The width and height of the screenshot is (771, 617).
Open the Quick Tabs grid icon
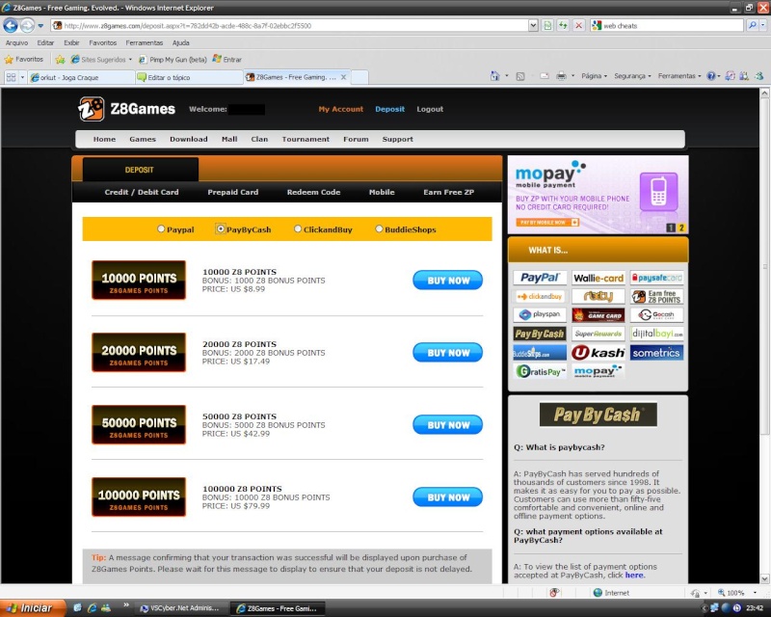point(11,77)
